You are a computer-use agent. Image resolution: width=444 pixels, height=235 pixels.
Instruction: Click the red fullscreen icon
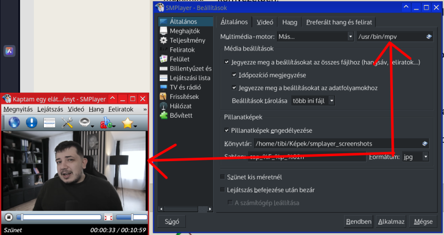108,217
